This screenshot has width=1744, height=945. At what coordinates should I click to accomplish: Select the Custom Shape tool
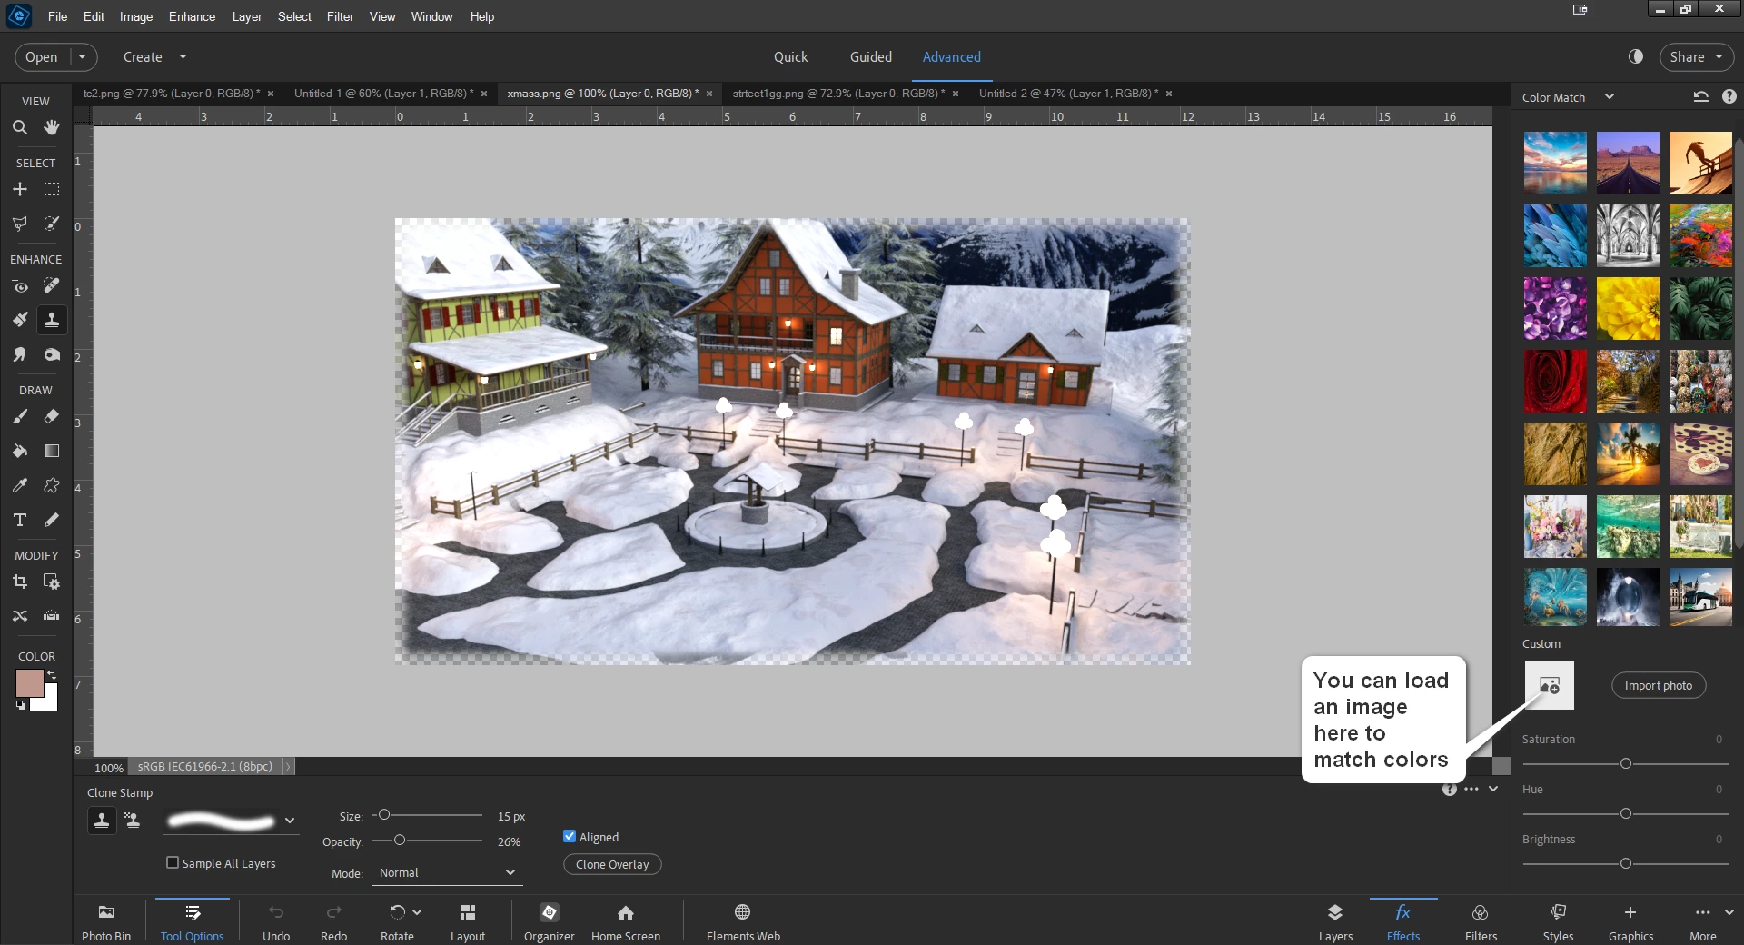(52, 485)
